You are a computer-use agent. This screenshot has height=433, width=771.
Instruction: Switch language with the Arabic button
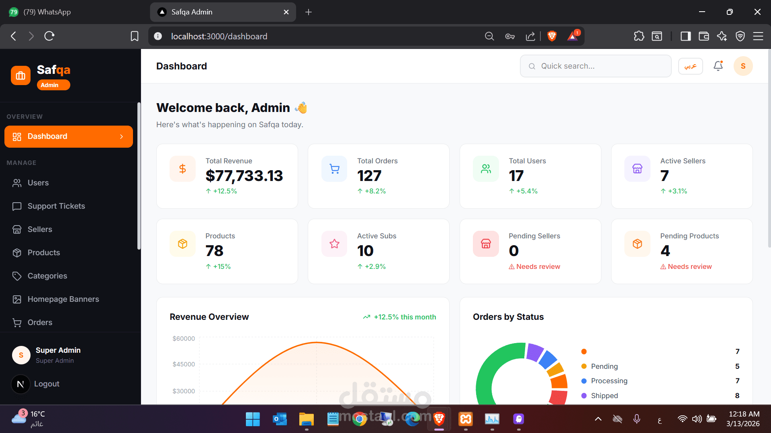(690, 66)
